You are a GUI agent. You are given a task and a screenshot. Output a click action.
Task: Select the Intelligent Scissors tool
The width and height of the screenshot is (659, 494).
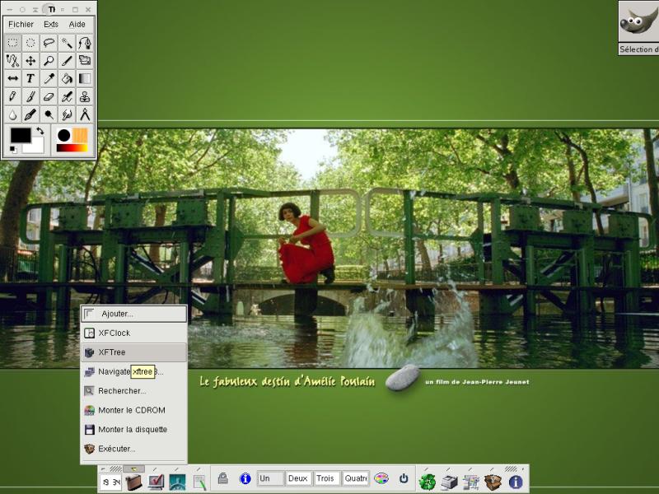click(12, 60)
